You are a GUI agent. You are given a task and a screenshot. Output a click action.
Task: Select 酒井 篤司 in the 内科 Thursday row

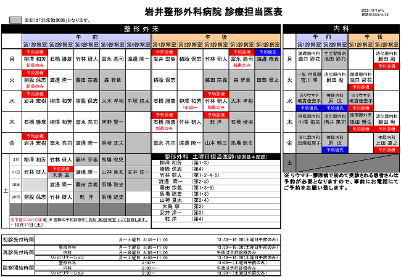click(334, 122)
